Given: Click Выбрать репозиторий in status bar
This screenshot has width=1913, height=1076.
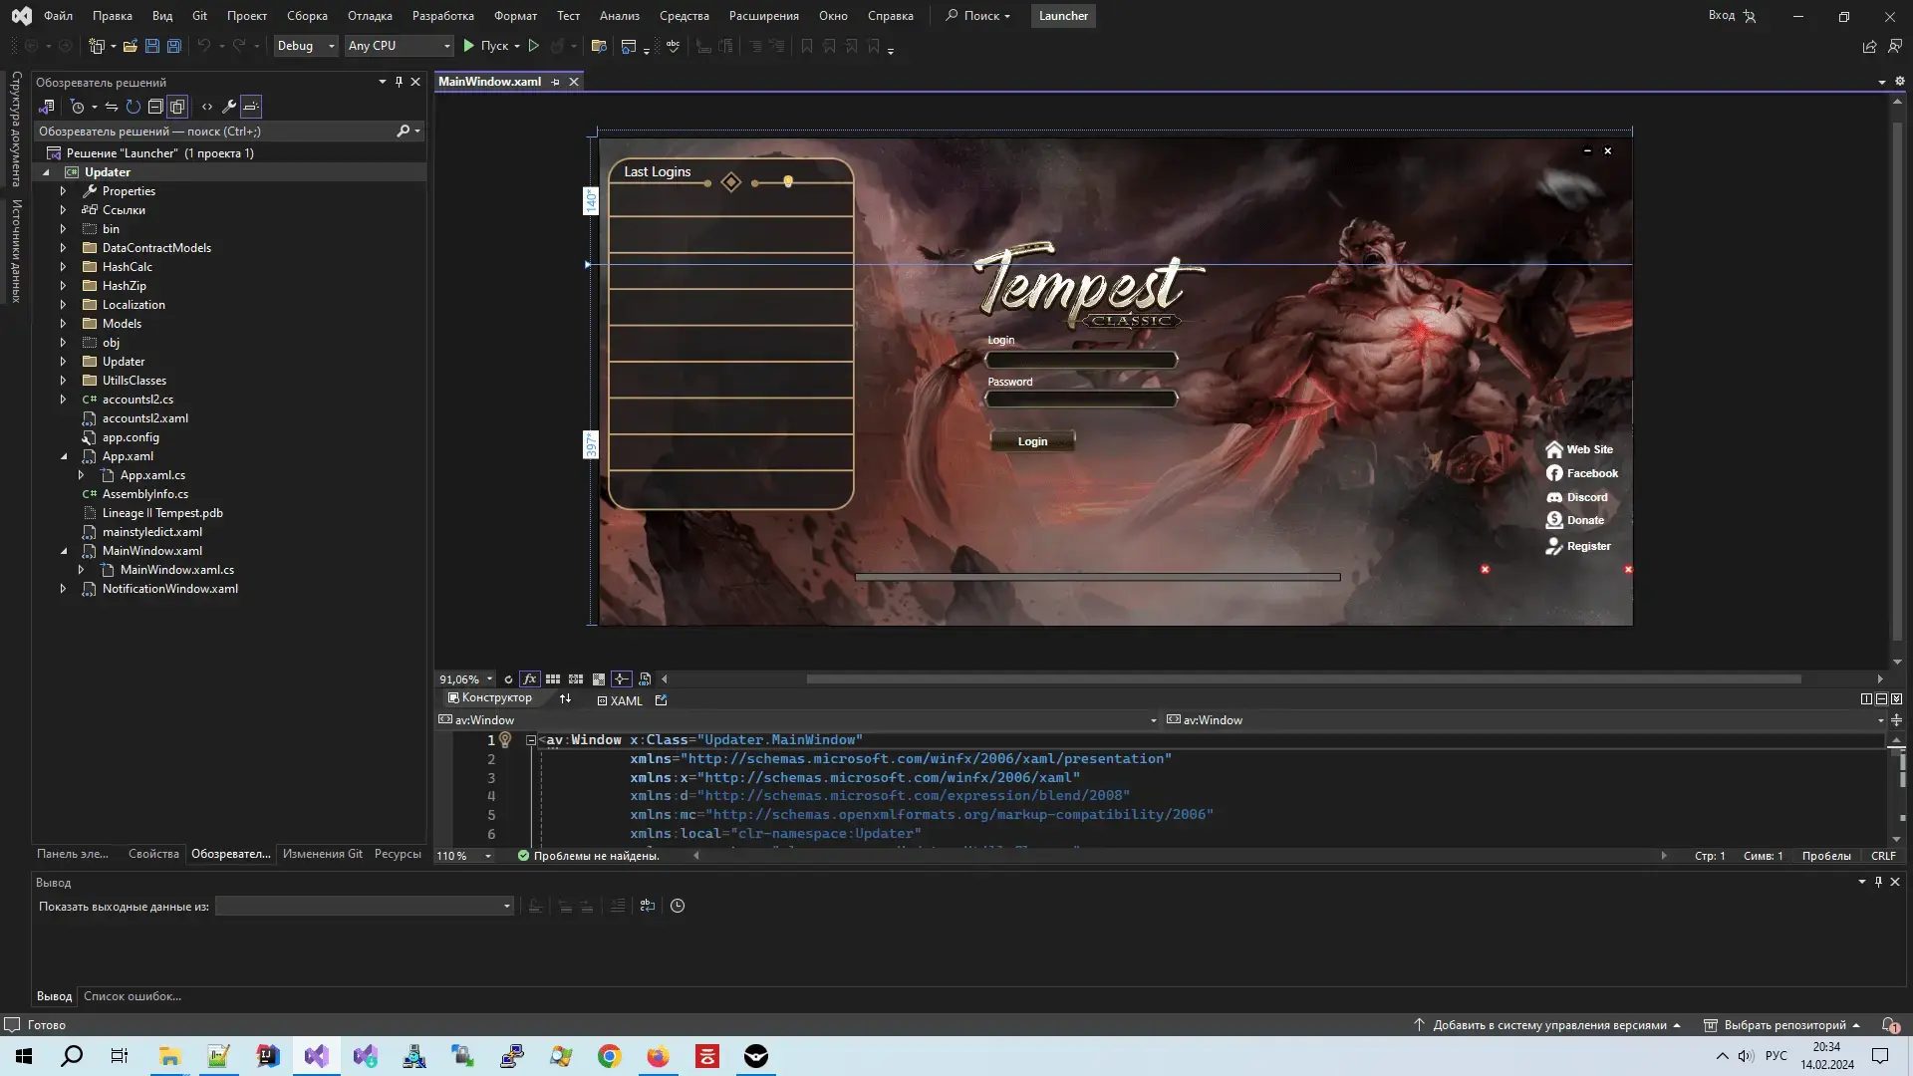Looking at the screenshot, I should tap(1781, 1025).
